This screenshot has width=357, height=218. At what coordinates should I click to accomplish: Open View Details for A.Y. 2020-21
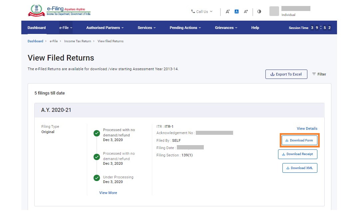[307, 128]
